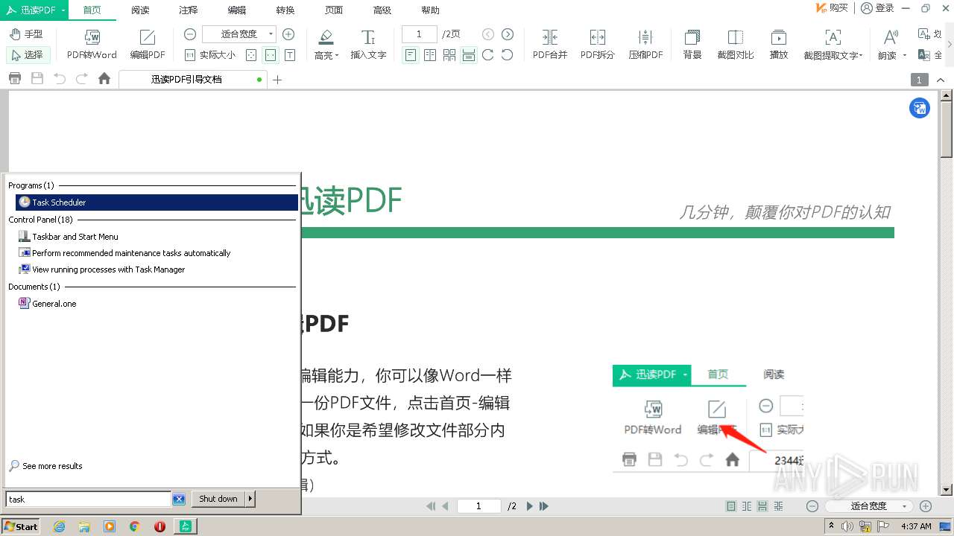The image size is (954, 536).
Task: Activate the Select (选择) tool
Action: pyautogui.click(x=28, y=54)
